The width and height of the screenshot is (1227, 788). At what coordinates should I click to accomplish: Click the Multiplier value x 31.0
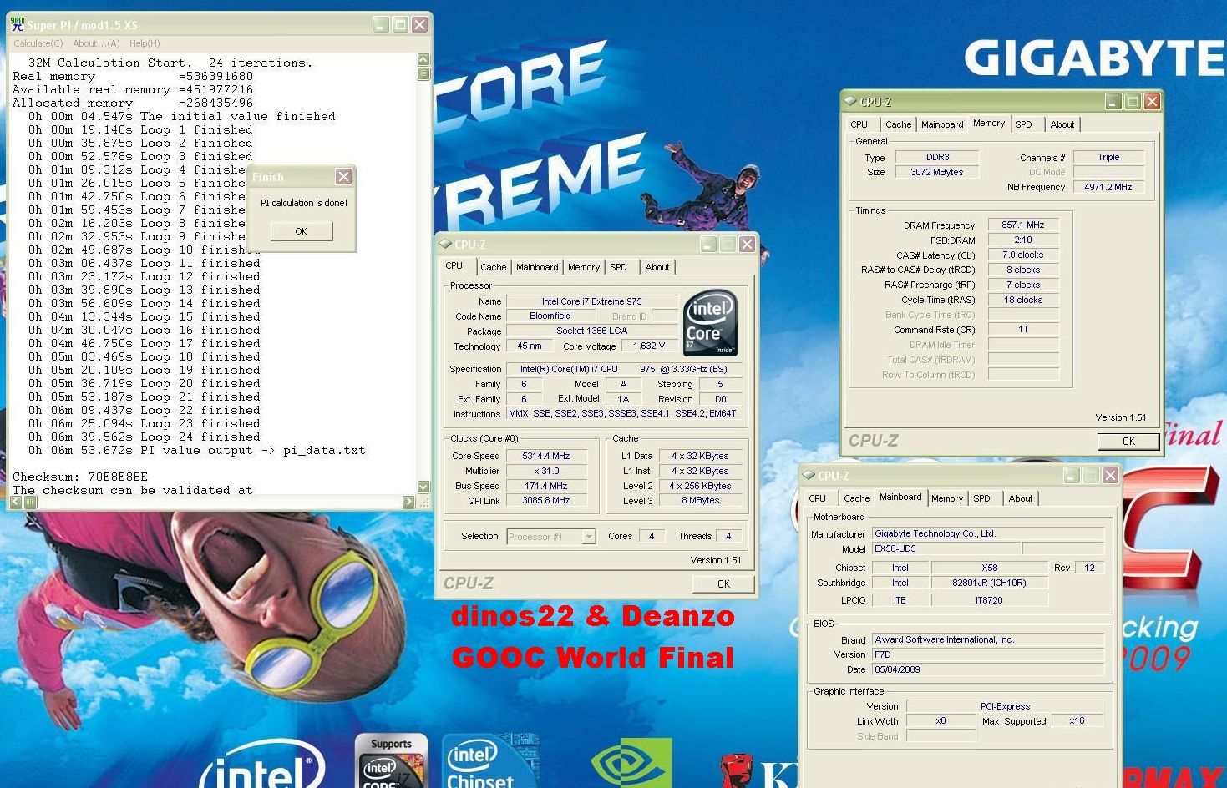click(x=546, y=471)
